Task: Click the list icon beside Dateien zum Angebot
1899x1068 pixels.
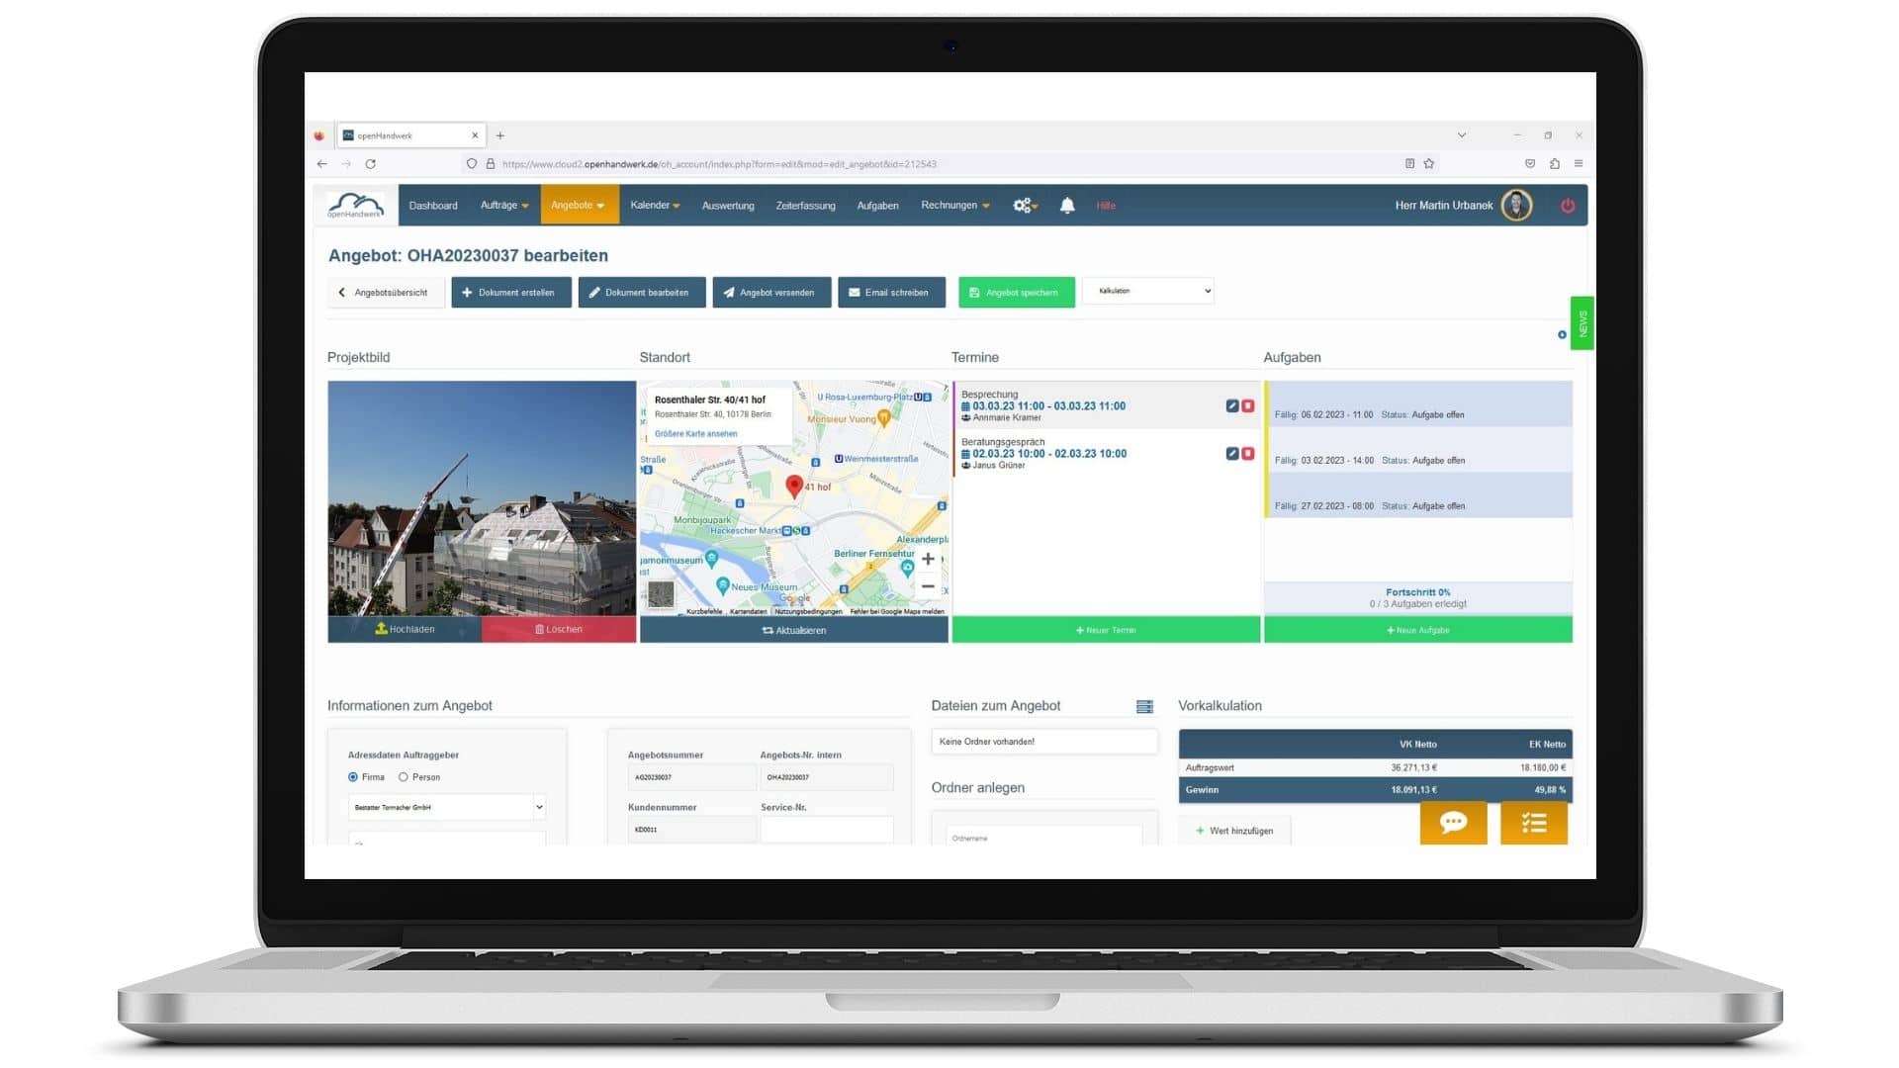Action: click(1144, 707)
